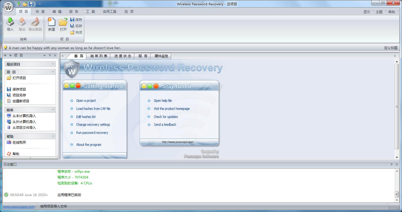The height and width of the screenshot is (212, 402).
Task: Click the Load hashes from CAP file link
Action: (93, 109)
